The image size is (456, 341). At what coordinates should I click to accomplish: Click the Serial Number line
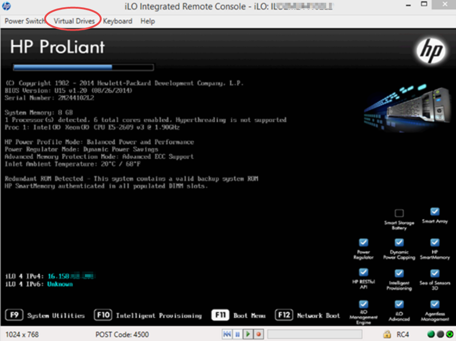[49, 98]
